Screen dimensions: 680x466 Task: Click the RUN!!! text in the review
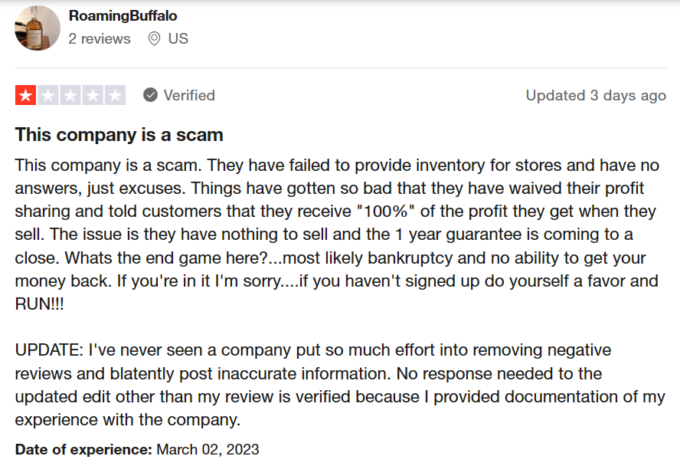pyautogui.click(x=40, y=304)
